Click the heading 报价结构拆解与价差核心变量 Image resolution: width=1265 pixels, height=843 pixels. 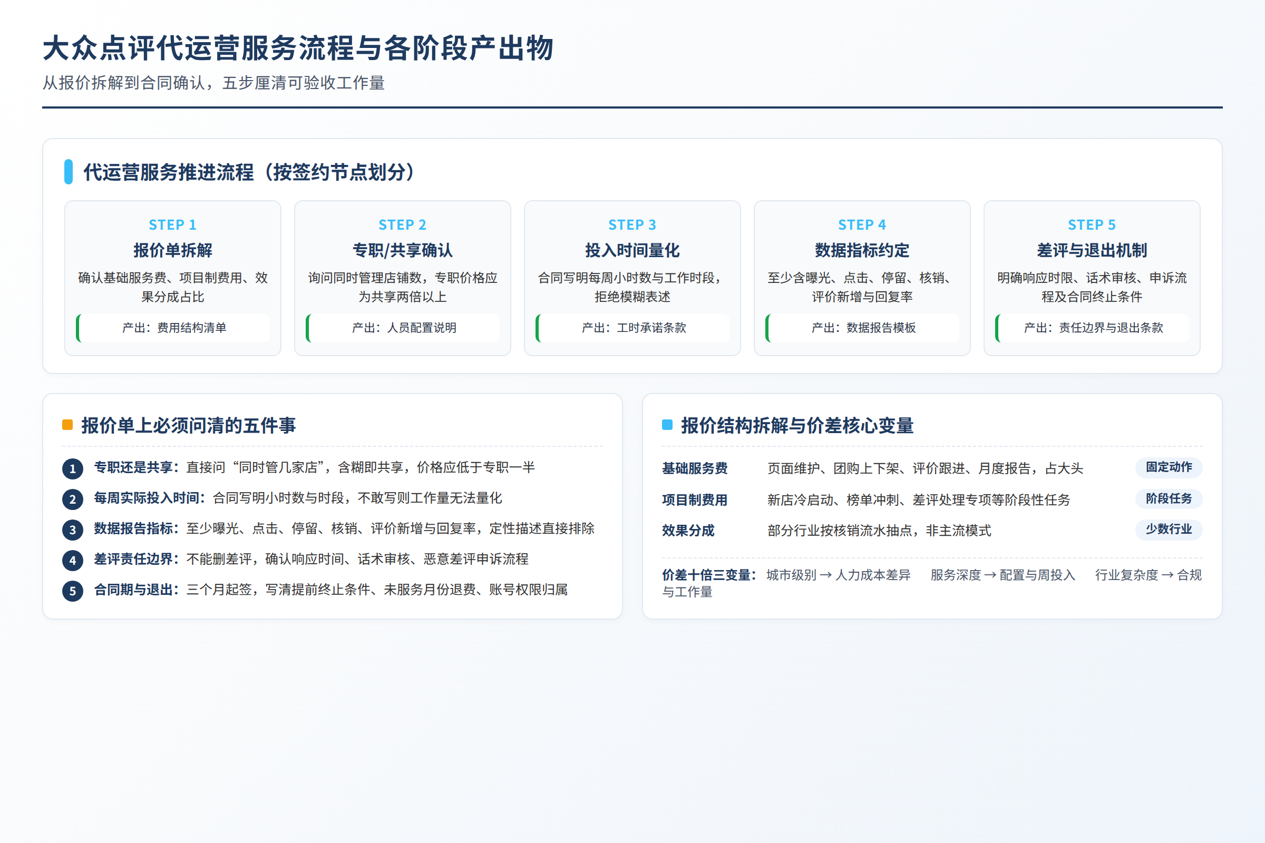[x=797, y=425]
